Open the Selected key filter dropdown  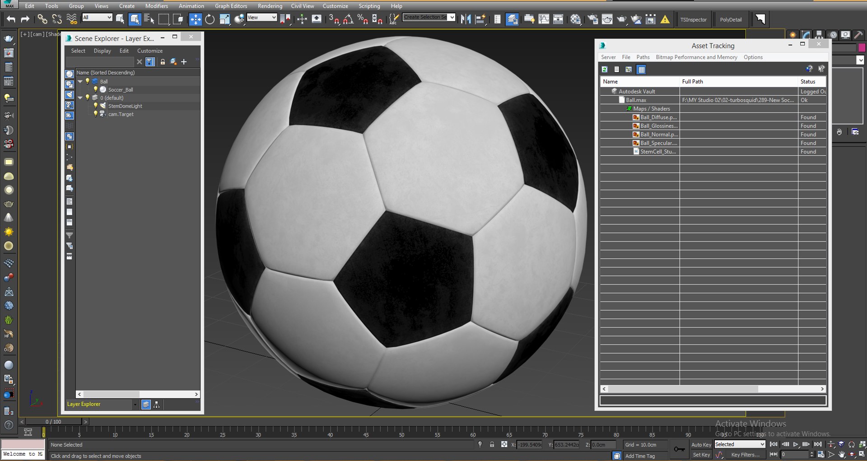click(740, 444)
